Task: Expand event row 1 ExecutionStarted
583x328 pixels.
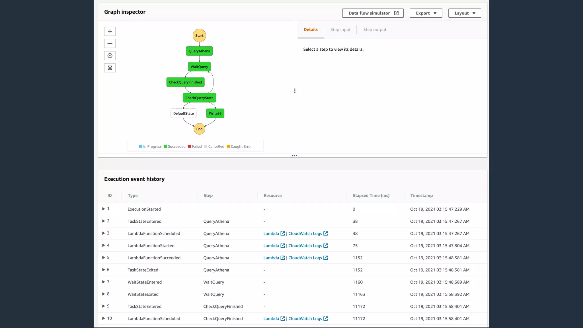Action: 103,209
